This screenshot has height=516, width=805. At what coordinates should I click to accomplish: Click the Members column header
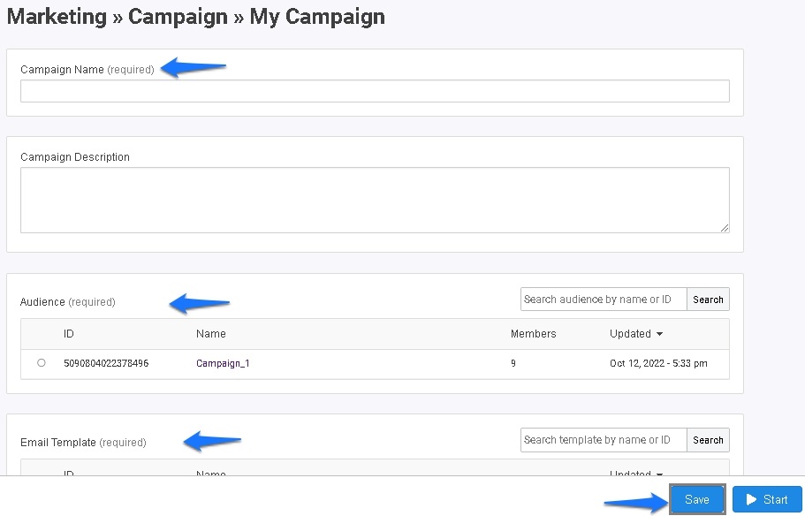[533, 334]
